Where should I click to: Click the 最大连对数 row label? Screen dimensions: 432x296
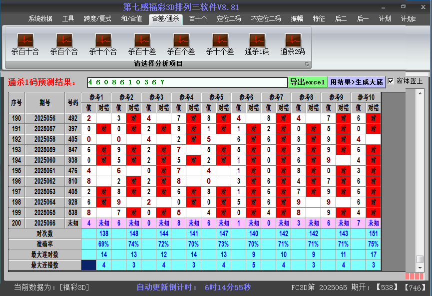point(44,255)
